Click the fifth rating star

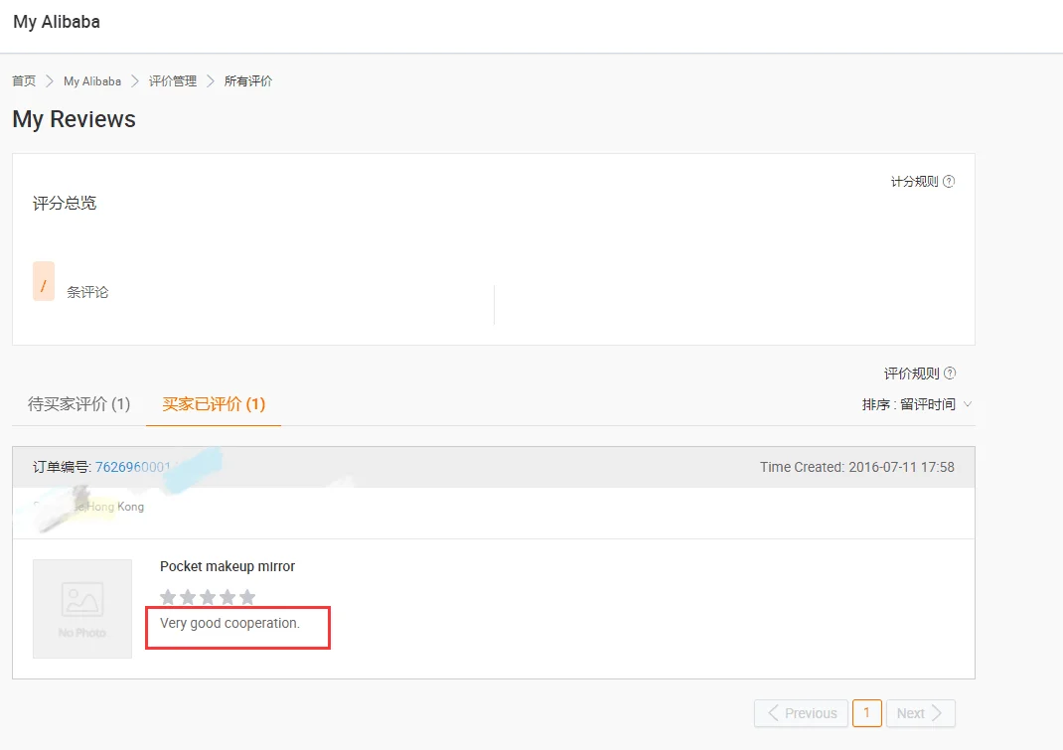pyautogui.click(x=247, y=597)
